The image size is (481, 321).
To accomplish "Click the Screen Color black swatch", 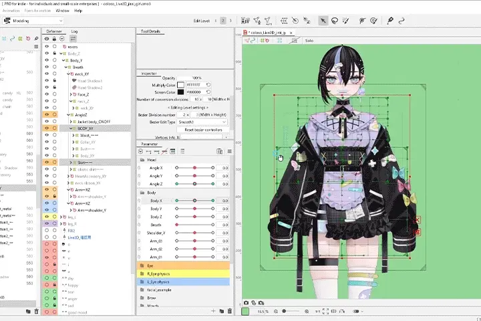I will click(x=180, y=92).
